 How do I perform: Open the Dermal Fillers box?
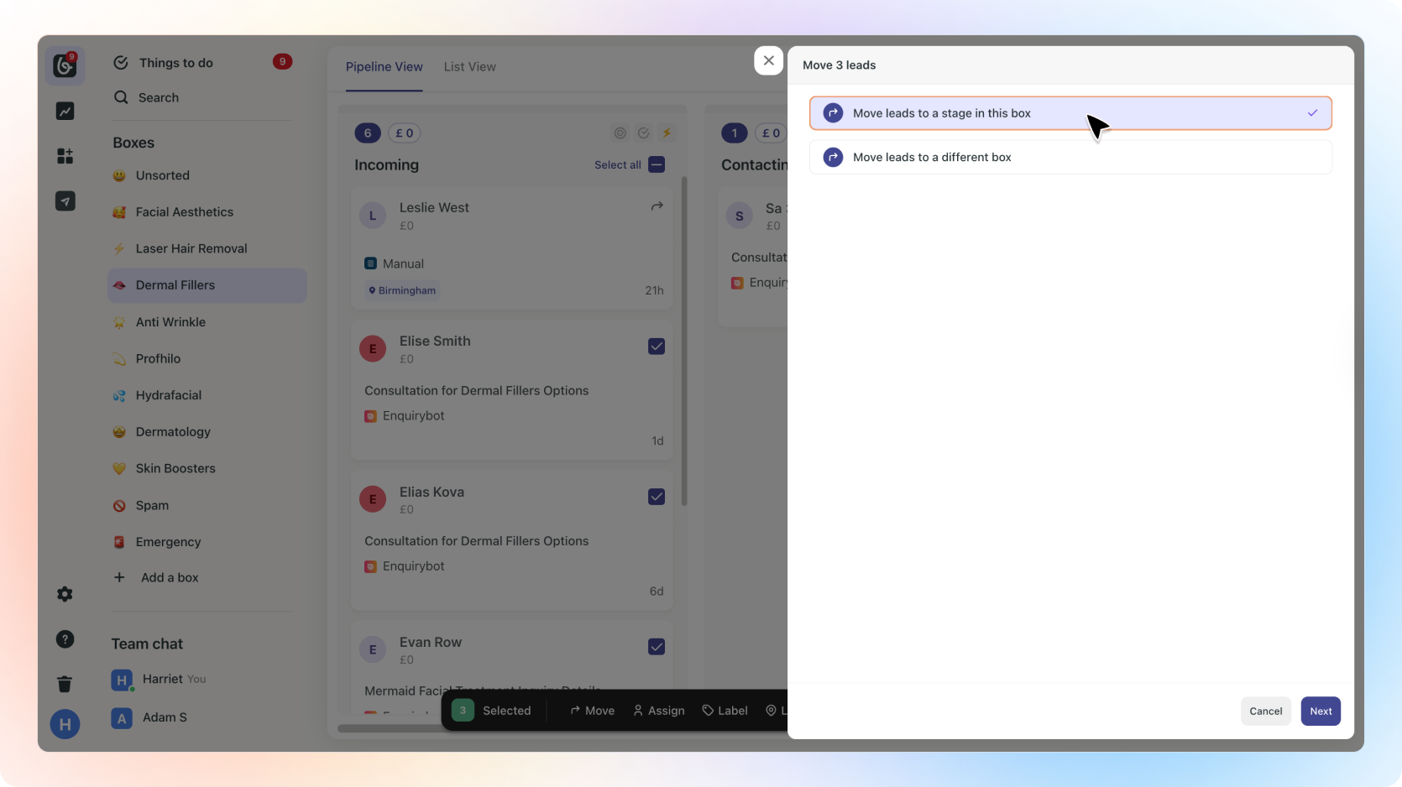tap(207, 285)
